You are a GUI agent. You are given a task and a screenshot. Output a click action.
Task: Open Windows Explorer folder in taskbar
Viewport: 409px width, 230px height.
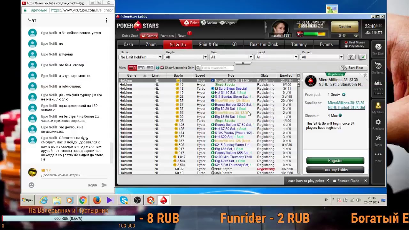click(57, 200)
